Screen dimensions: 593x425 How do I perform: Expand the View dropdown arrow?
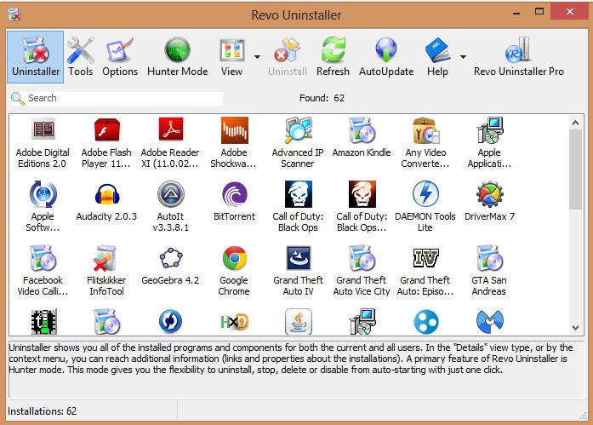(257, 57)
